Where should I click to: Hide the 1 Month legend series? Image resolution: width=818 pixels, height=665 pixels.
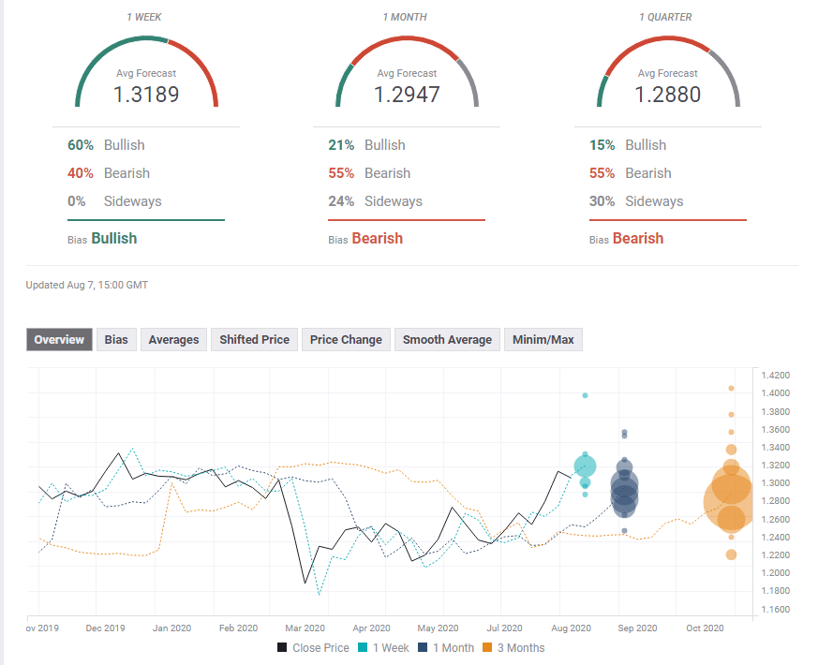(445, 647)
